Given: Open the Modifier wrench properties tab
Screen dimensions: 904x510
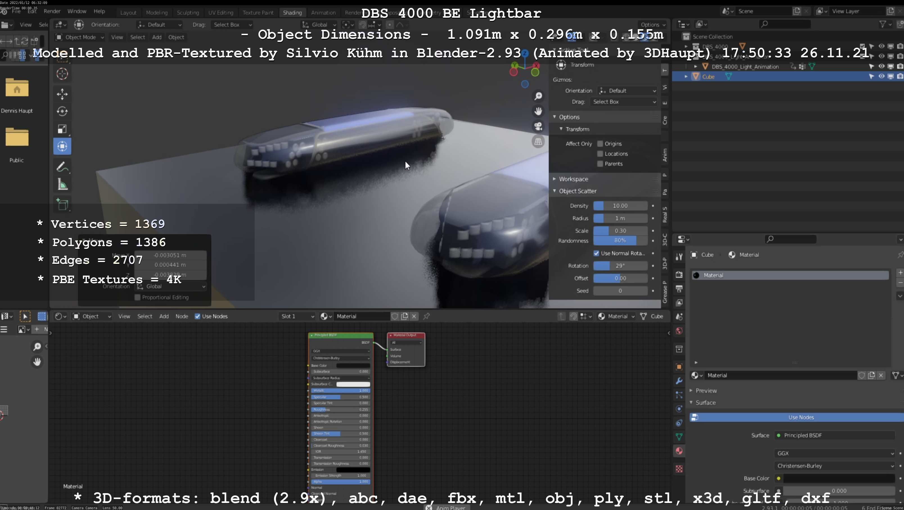Looking at the screenshot, I should [x=679, y=380].
